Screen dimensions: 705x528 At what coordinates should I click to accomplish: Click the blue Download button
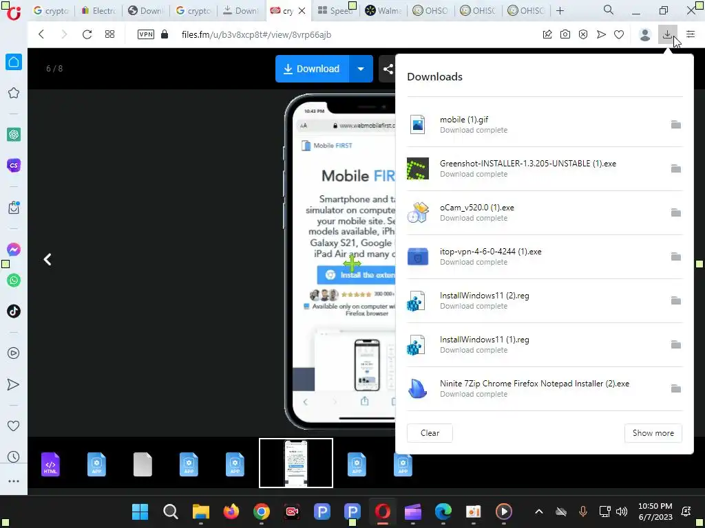312,69
